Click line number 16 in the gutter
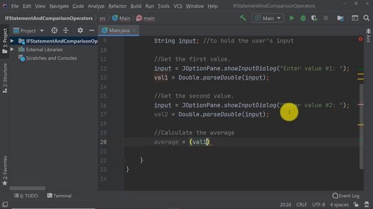This screenshot has height=209, width=373. click(103, 105)
